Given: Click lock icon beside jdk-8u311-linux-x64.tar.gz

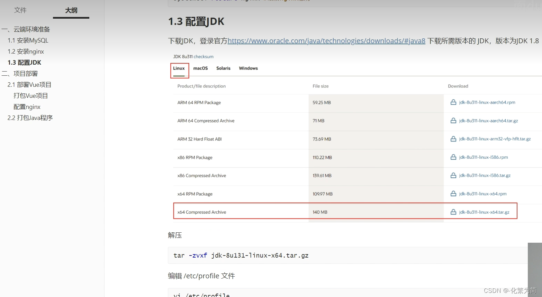Looking at the screenshot, I should tap(453, 212).
